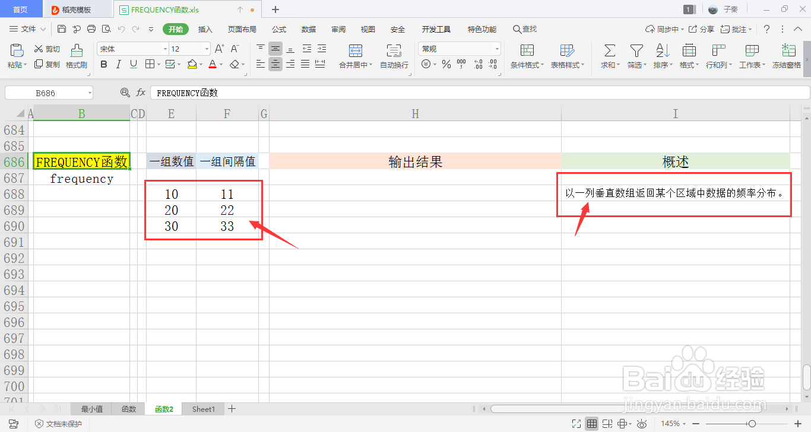Click the increase indent icon
811x432 pixels.
(x=321, y=49)
